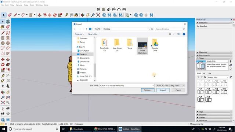Click the Import button
235x132 pixels.
point(163,90)
